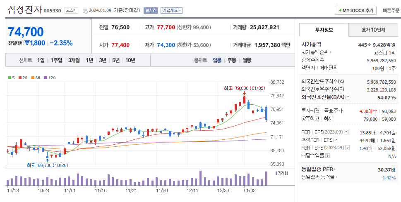Click orange 60-day moving average legend swatch
Image resolution: width=401 pixels, height=202 pixels.
tap(33, 78)
